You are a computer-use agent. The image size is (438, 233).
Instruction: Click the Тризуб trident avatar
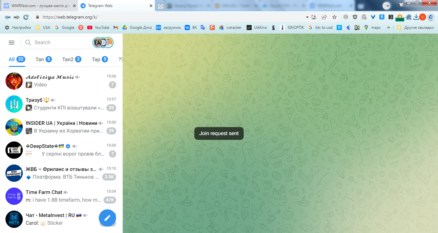point(14,104)
